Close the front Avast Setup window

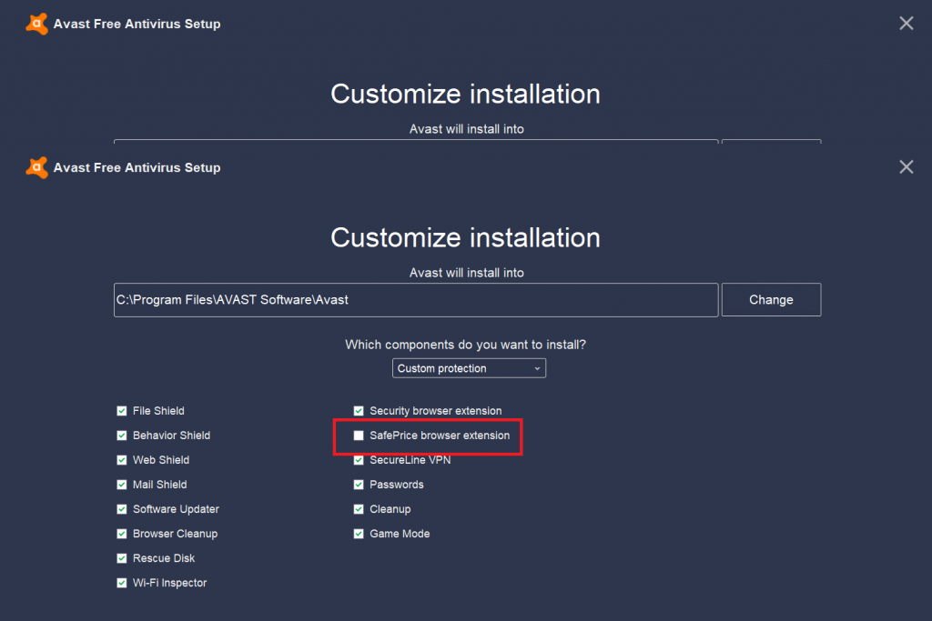(906, 166)
